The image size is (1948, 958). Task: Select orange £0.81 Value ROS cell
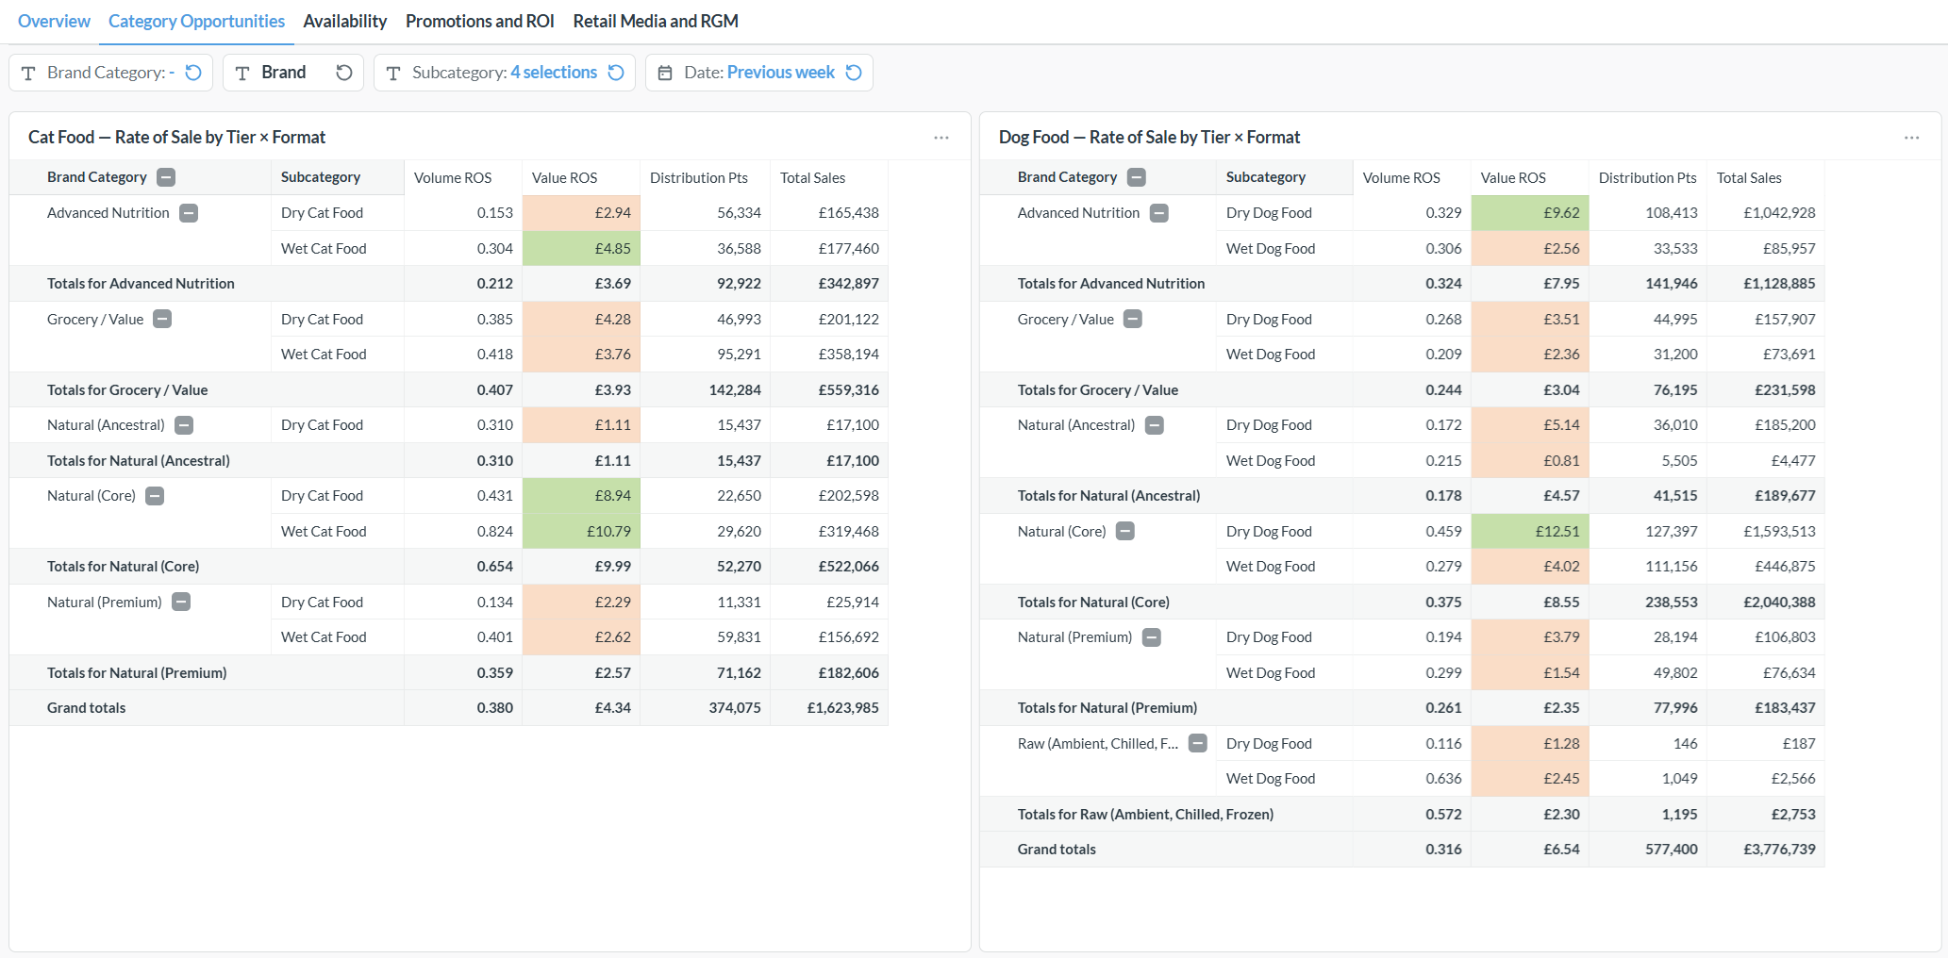click(x=1530, y=460)
